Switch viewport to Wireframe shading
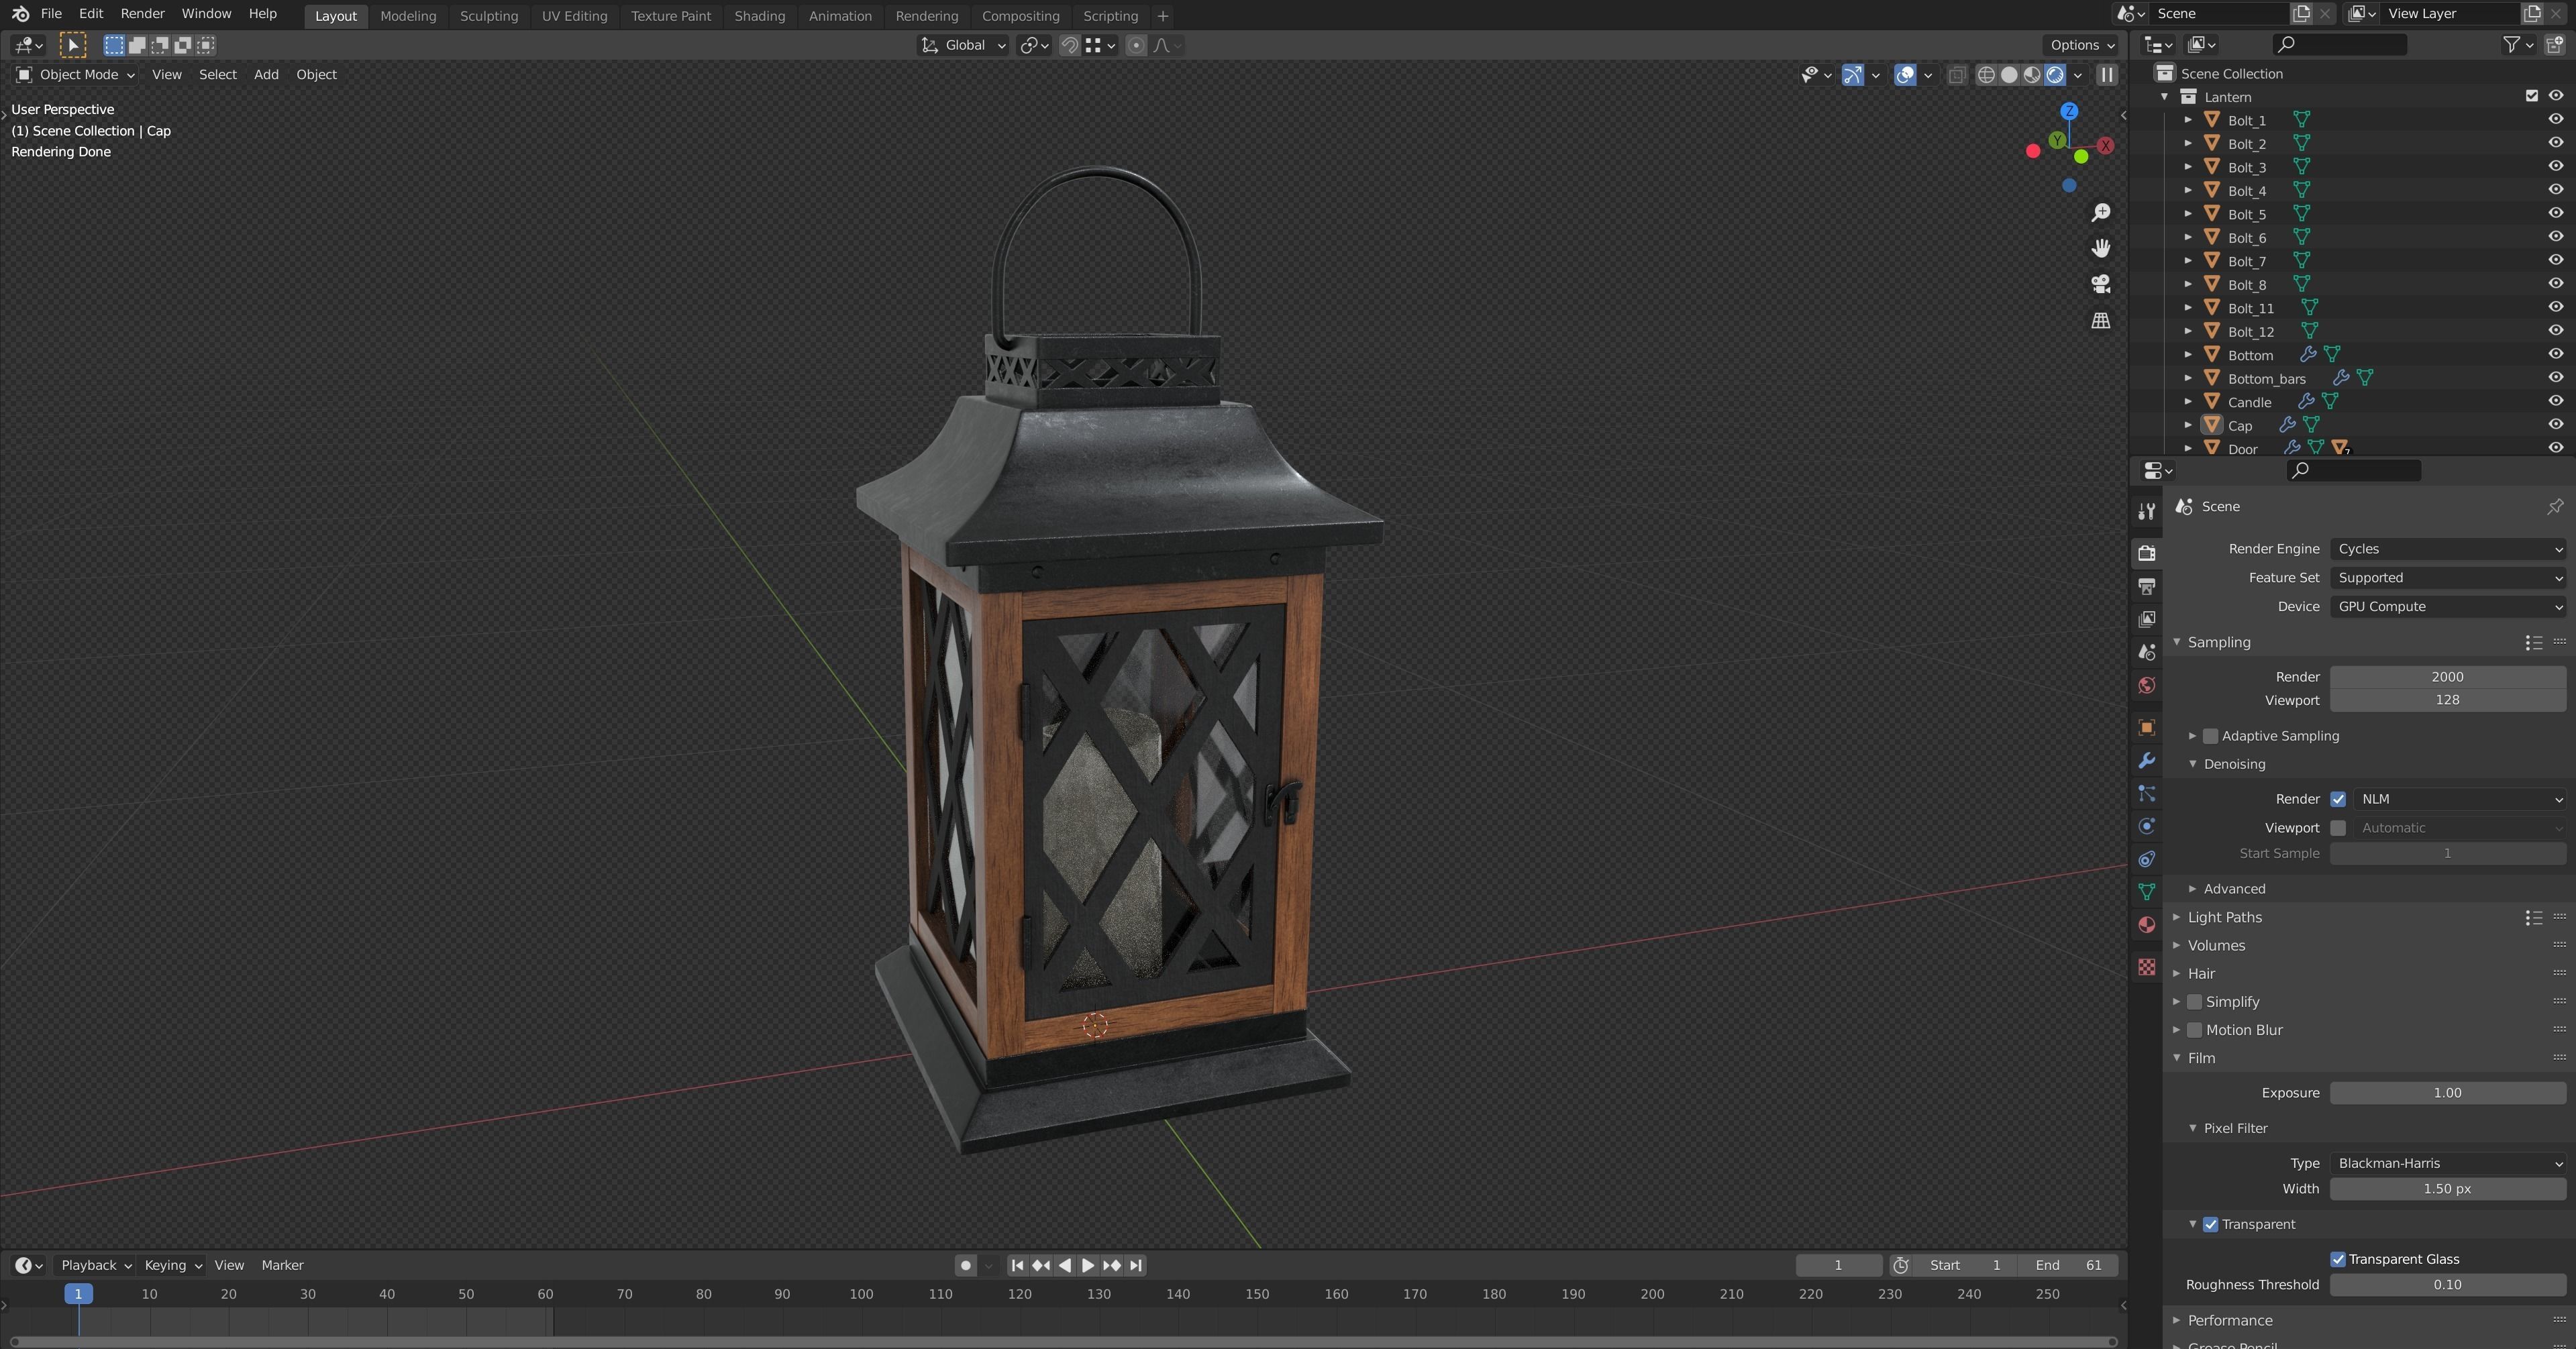 [1987, 75]
